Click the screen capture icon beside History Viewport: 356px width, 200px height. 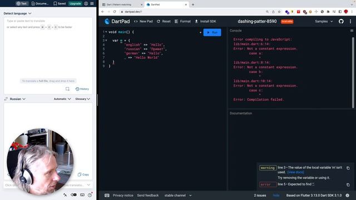pos(67,89)
